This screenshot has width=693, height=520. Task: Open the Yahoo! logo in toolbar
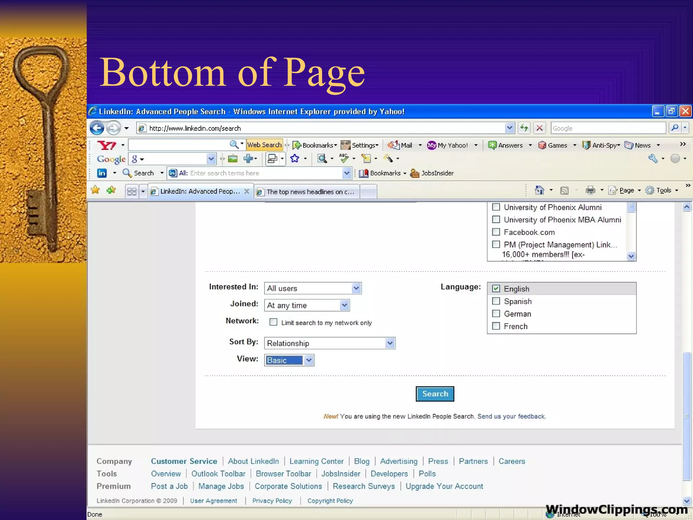(x=107, y=145)
